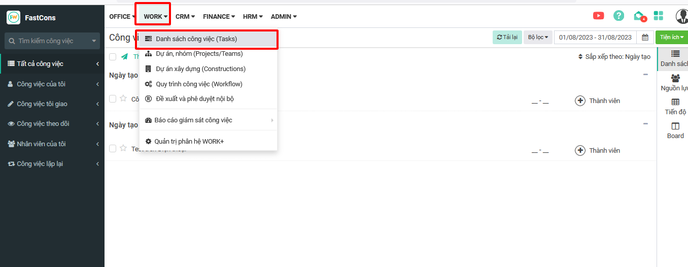Screen dimensions: 688x267
Task: Click the Tải lại reload button
Action: (507, 38)
